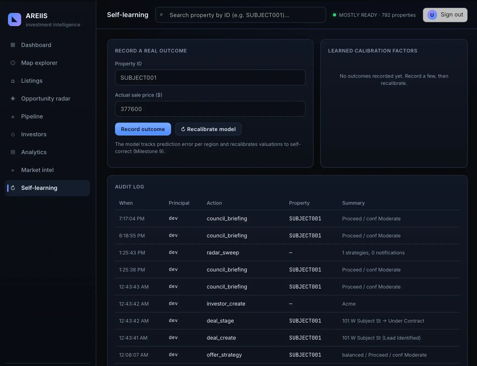Click the Map explorer globe icon
477x366 pixels.
click(x=13, y=63)
